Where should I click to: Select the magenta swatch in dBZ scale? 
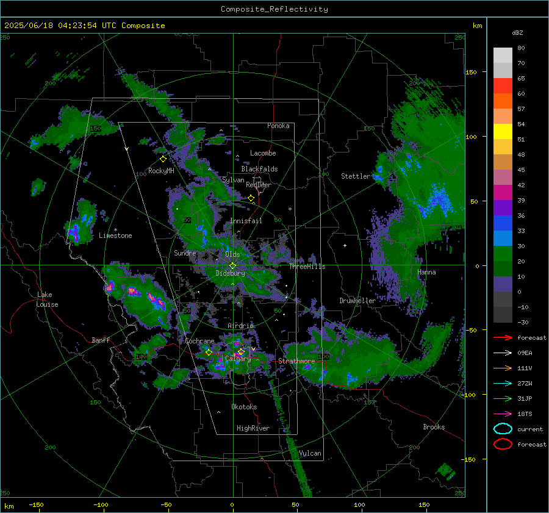503,193
